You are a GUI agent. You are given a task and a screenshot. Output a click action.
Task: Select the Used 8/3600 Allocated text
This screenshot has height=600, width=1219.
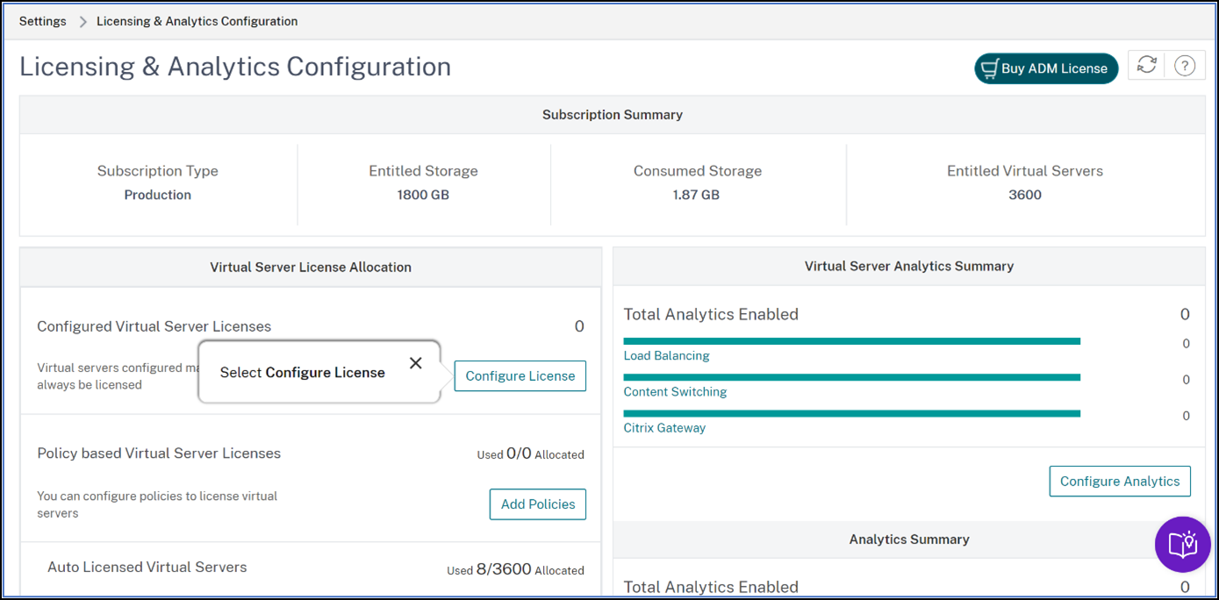[x=515, y=569]
